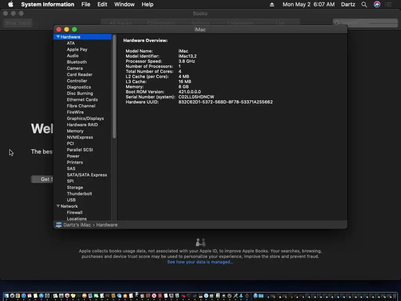Open the 'See how your data is managed…' link
The height and width of the screenshot is (301, 401).
coord(200,262)
